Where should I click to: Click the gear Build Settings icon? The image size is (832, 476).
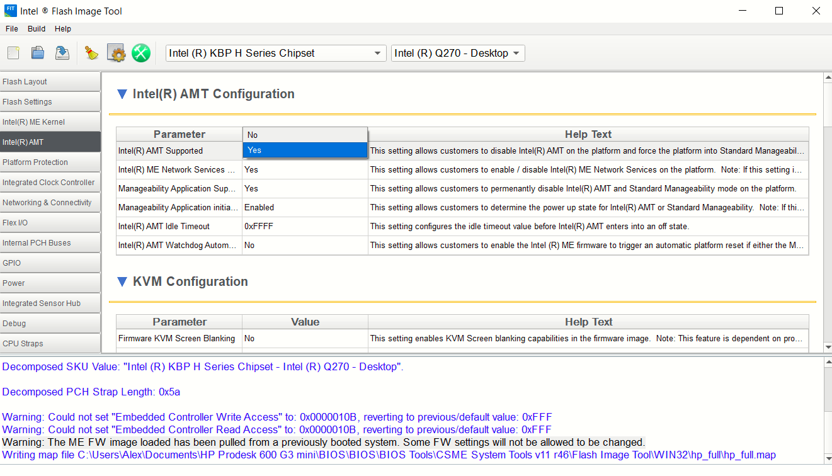[x=117, y=53]
